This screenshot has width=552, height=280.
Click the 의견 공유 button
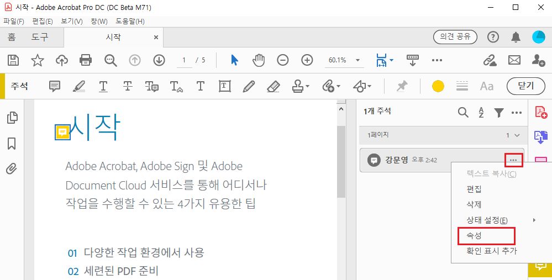(x=455, y=37)
